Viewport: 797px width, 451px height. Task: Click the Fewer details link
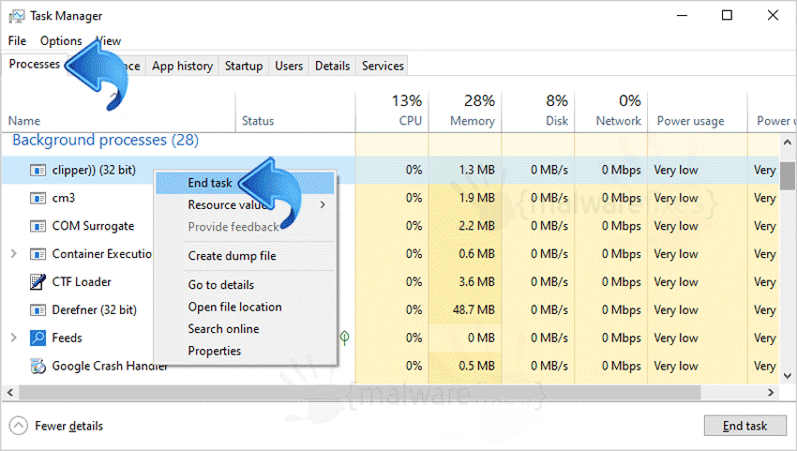[68, 426]
